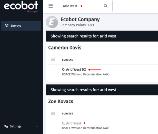The height and width of the screenshot is (134, 158).
Task: Click the Cameron Davis user heading
Action: click(x=65, y=47)
